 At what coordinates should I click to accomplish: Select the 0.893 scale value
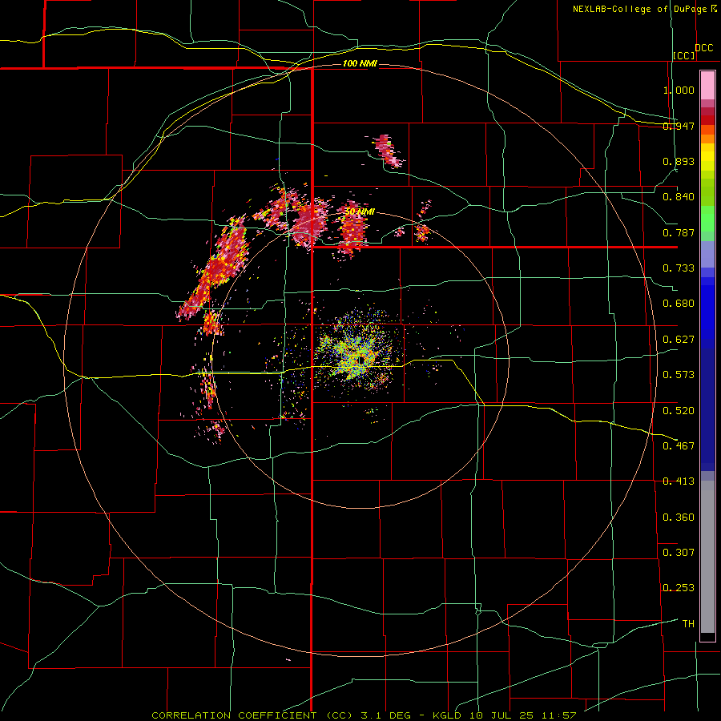point(679,161)
